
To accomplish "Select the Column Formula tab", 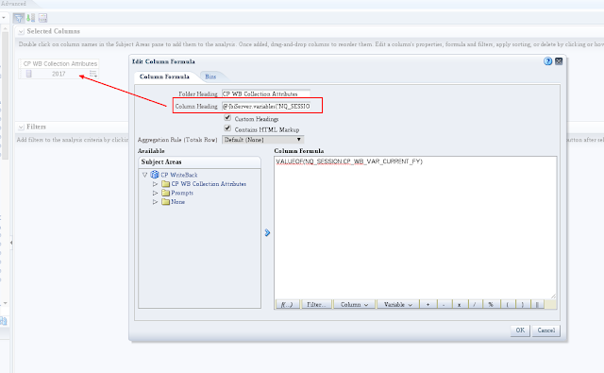I will pyautogui.click(x=164, y=76).
